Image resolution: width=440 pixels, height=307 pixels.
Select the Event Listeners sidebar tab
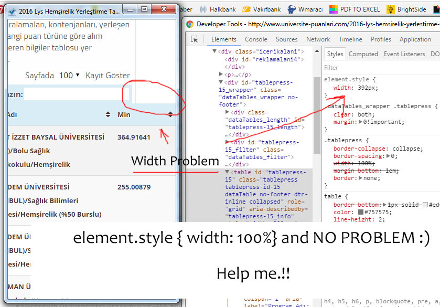[x=404, y=54]
